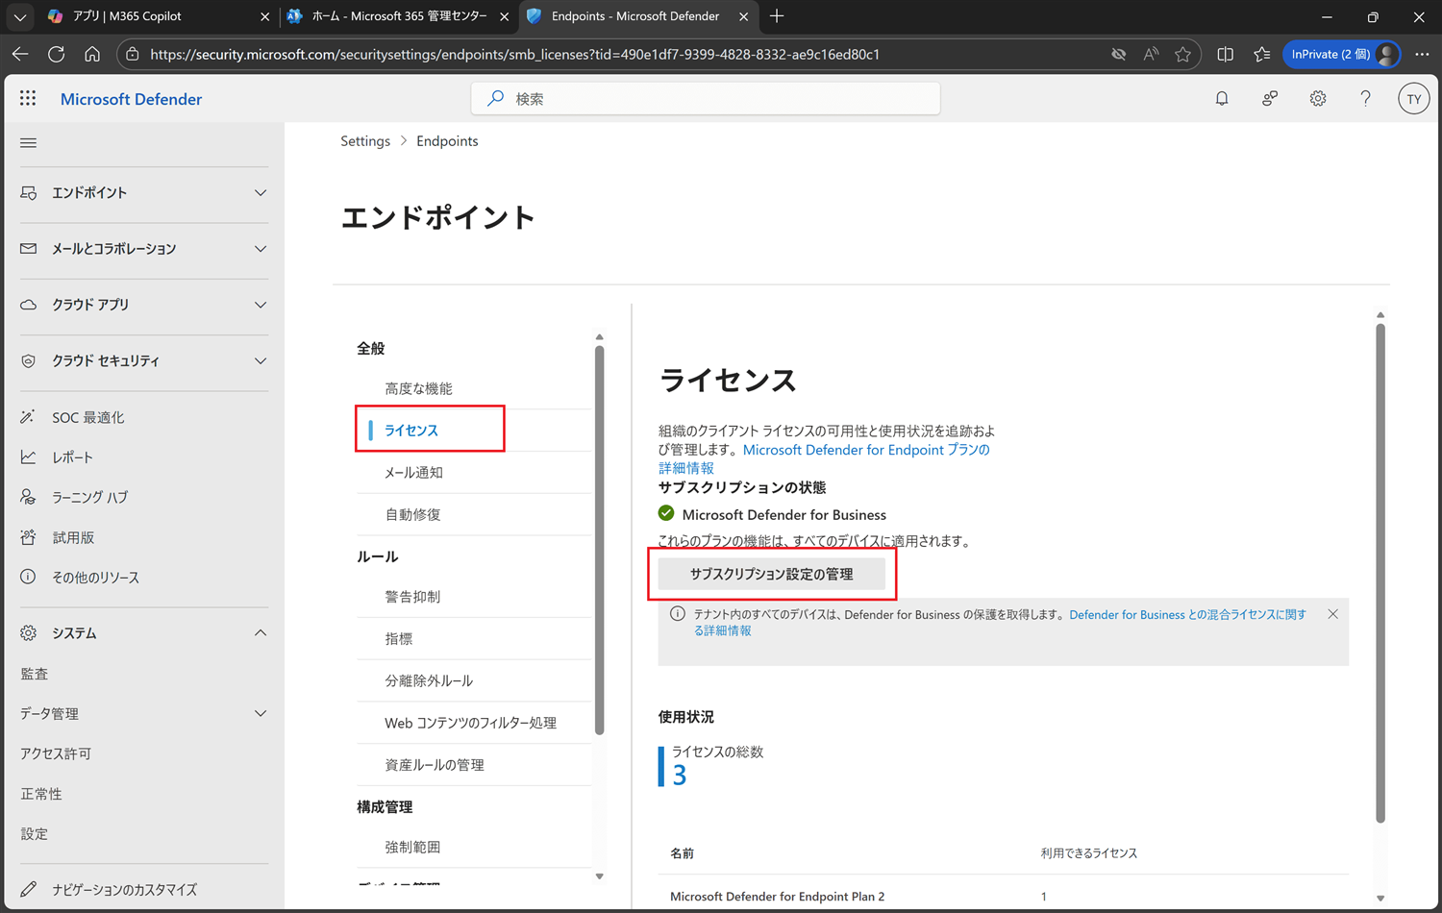Screen dimensions: 1442x913
Task: Toggle browser split screen icon
Action: (x=1225, y=55)
